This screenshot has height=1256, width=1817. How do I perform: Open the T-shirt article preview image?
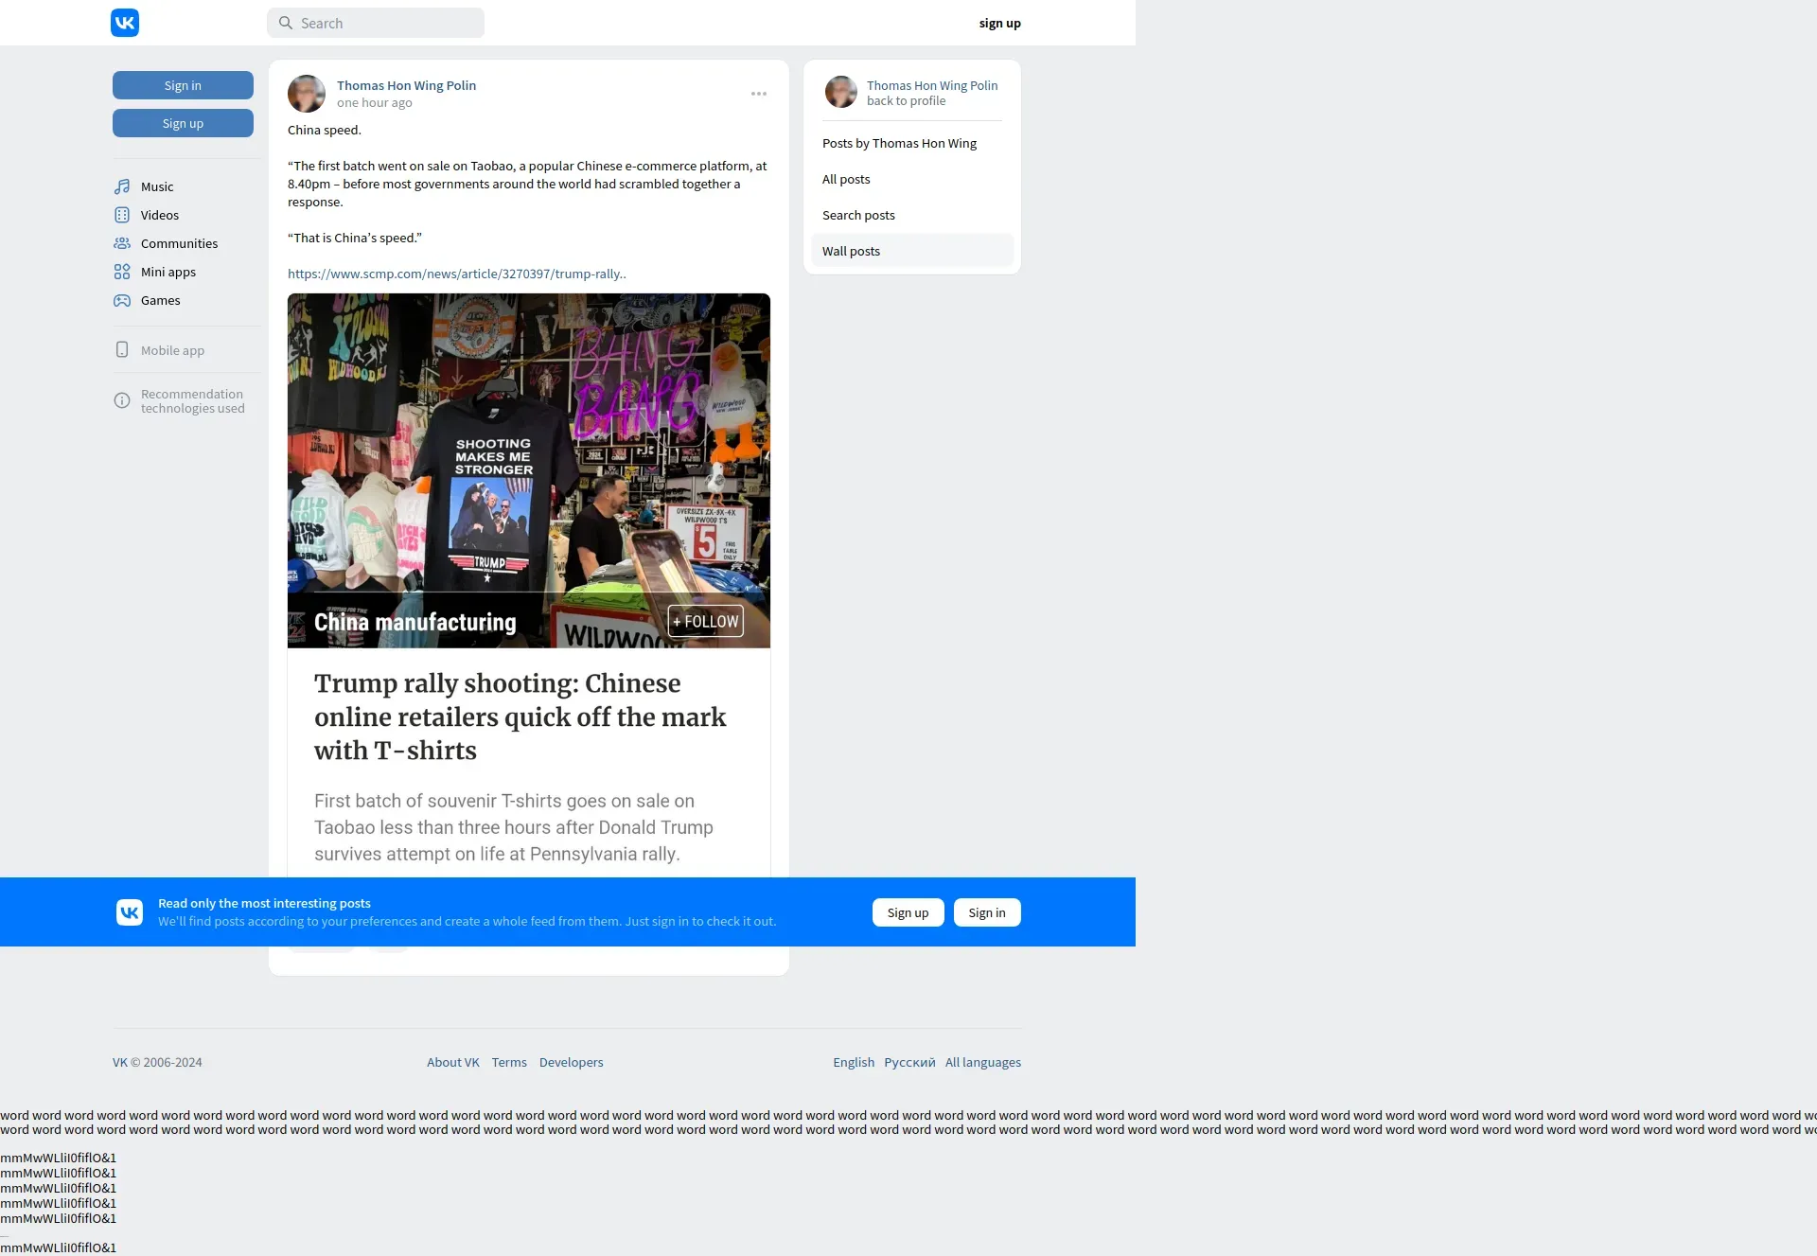coord(528,470)
